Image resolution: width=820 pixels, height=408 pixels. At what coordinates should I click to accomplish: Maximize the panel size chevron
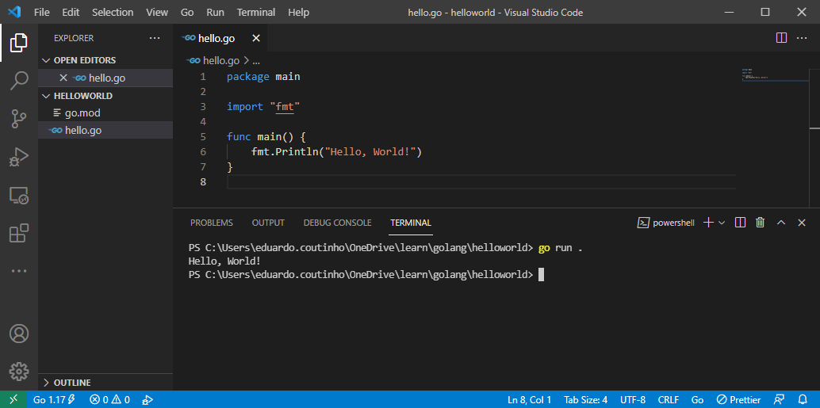781,223
